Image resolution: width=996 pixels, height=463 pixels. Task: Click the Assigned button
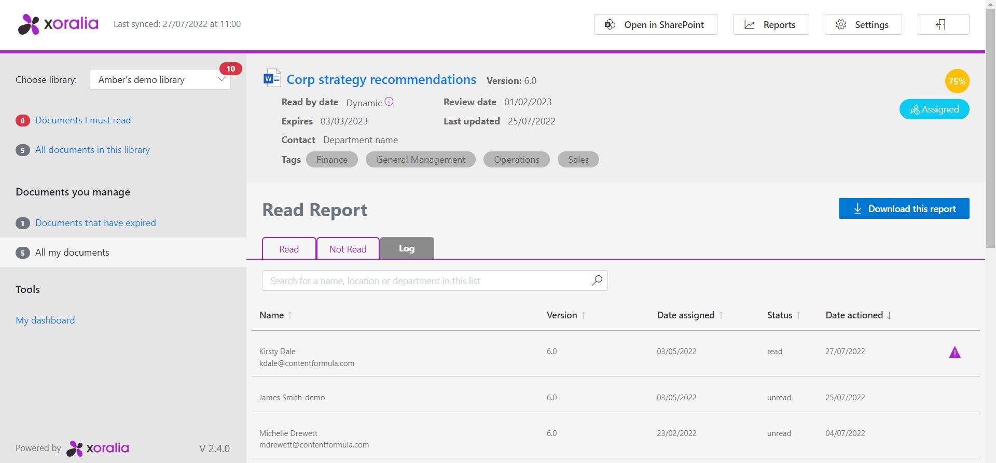(934, 109)
